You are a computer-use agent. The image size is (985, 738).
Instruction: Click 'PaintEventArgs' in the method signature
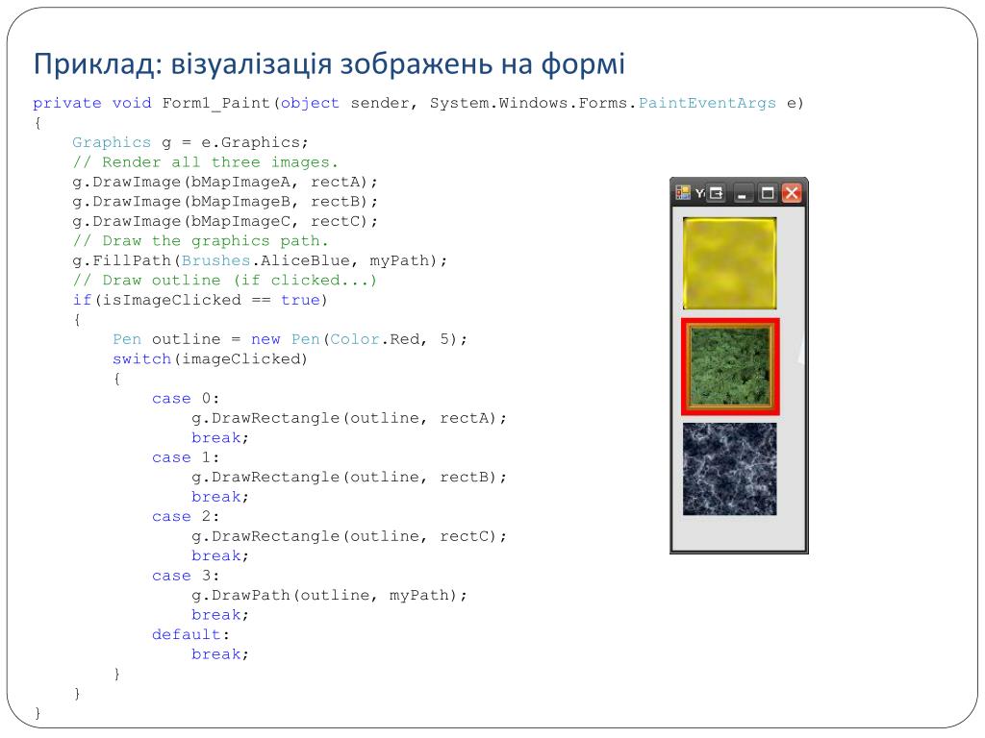[707, 103]
